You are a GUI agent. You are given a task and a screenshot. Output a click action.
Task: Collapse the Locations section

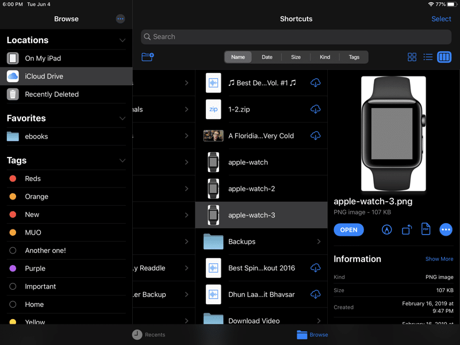(x=122, y=40)
